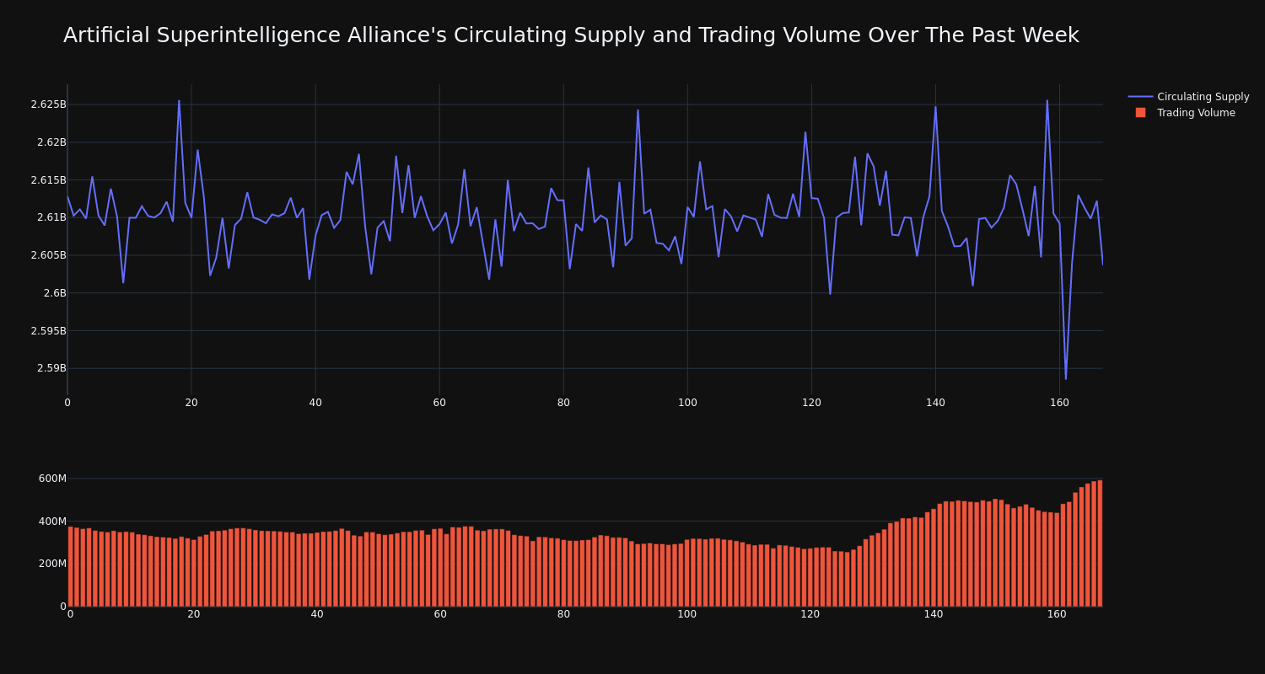Image resolution: width=1265 pixels, height=674 pixels.
Task: Toggle the Circulating Supply legend entry
Action: pos(1188,97)
